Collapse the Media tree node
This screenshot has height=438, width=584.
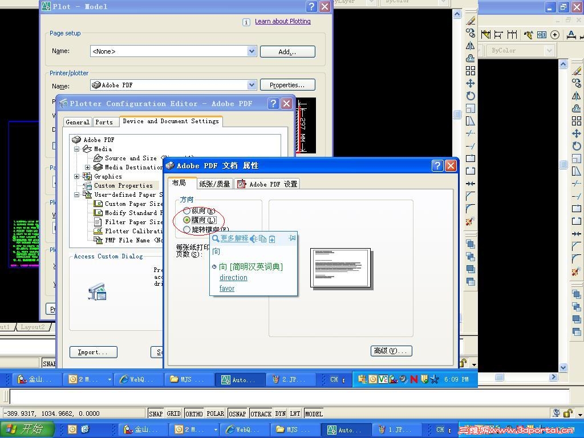point(77,149)
